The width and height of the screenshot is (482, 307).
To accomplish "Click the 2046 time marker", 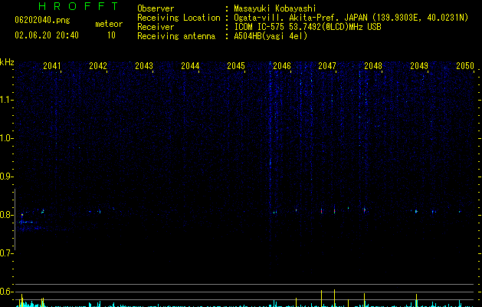I will pyautogui.click(x=282, y=66).
